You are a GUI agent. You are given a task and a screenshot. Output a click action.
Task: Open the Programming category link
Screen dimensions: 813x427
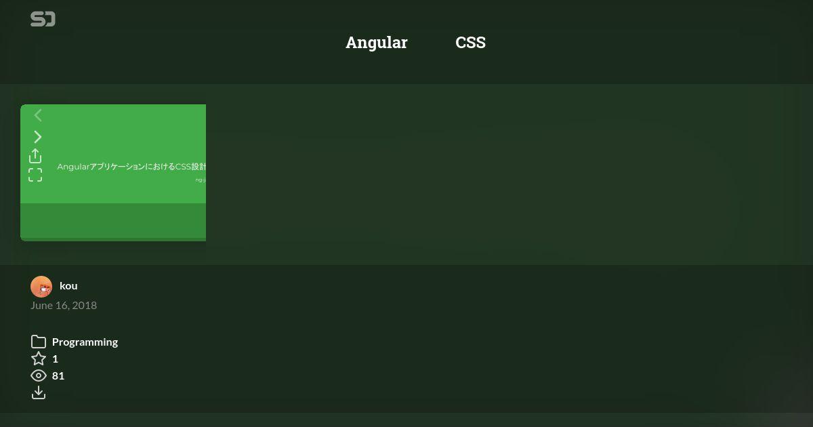click(85, 342)
